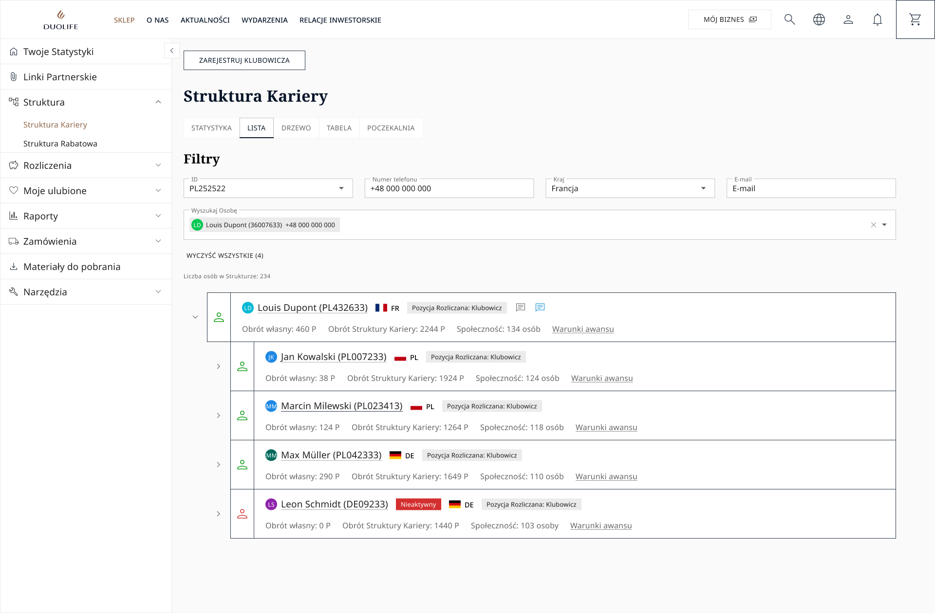
Task: Open the Kraj country dropdown
Action: click(x=703, y=188)
